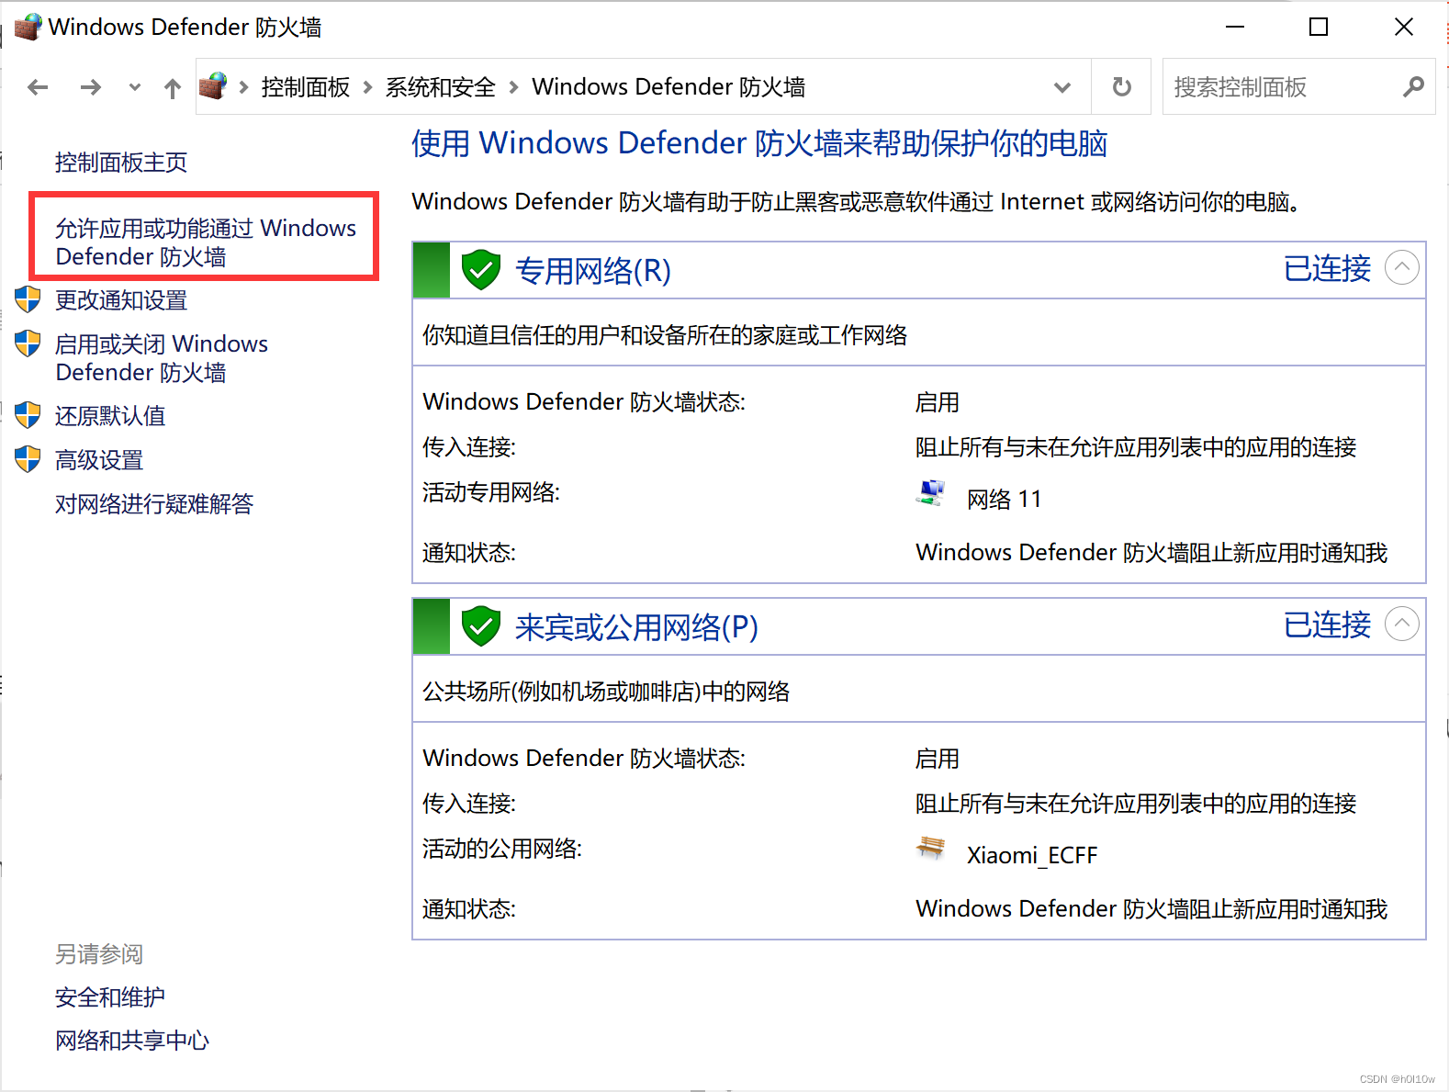Go up one level with the up arrow

pos(172,88)
